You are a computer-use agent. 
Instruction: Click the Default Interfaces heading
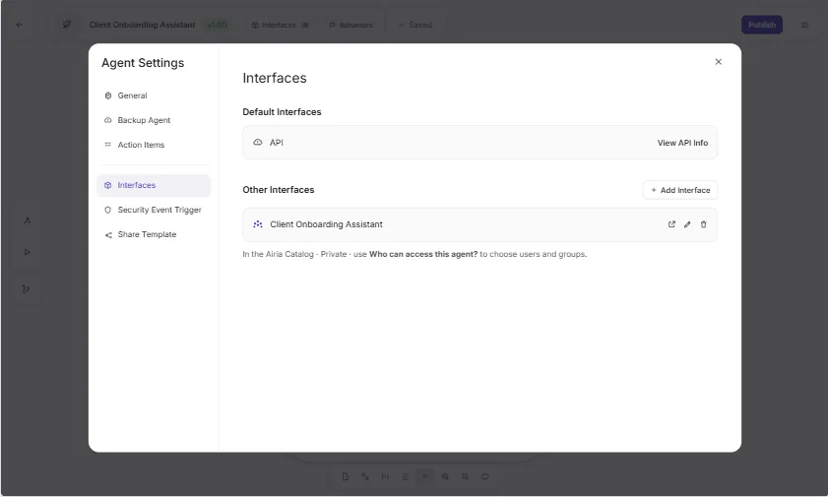click(282, 112)
